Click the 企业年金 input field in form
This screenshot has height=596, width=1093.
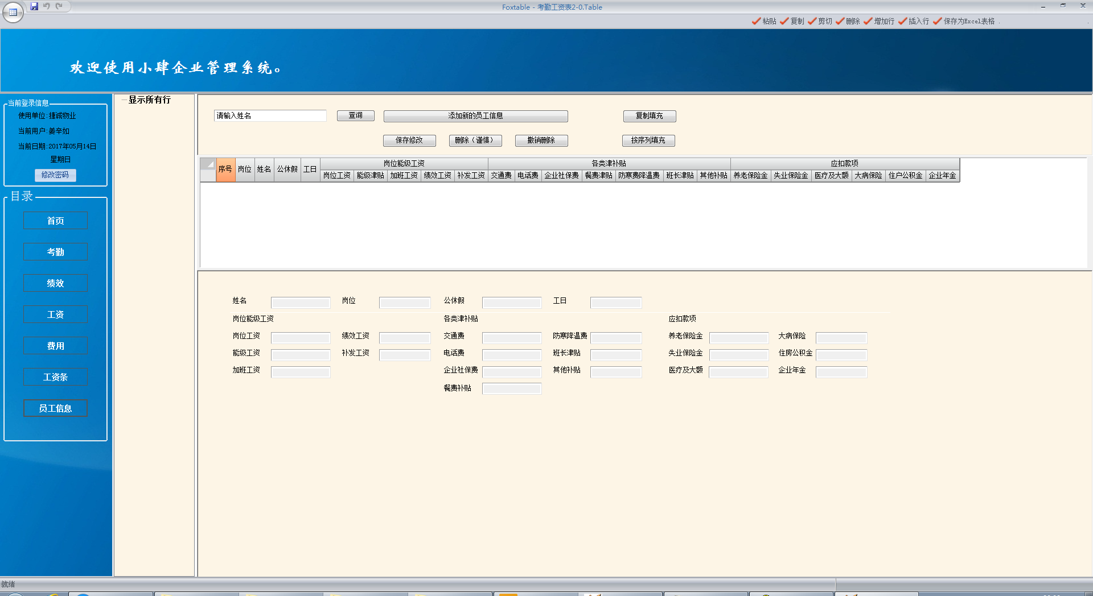click(x=841, y=372)
